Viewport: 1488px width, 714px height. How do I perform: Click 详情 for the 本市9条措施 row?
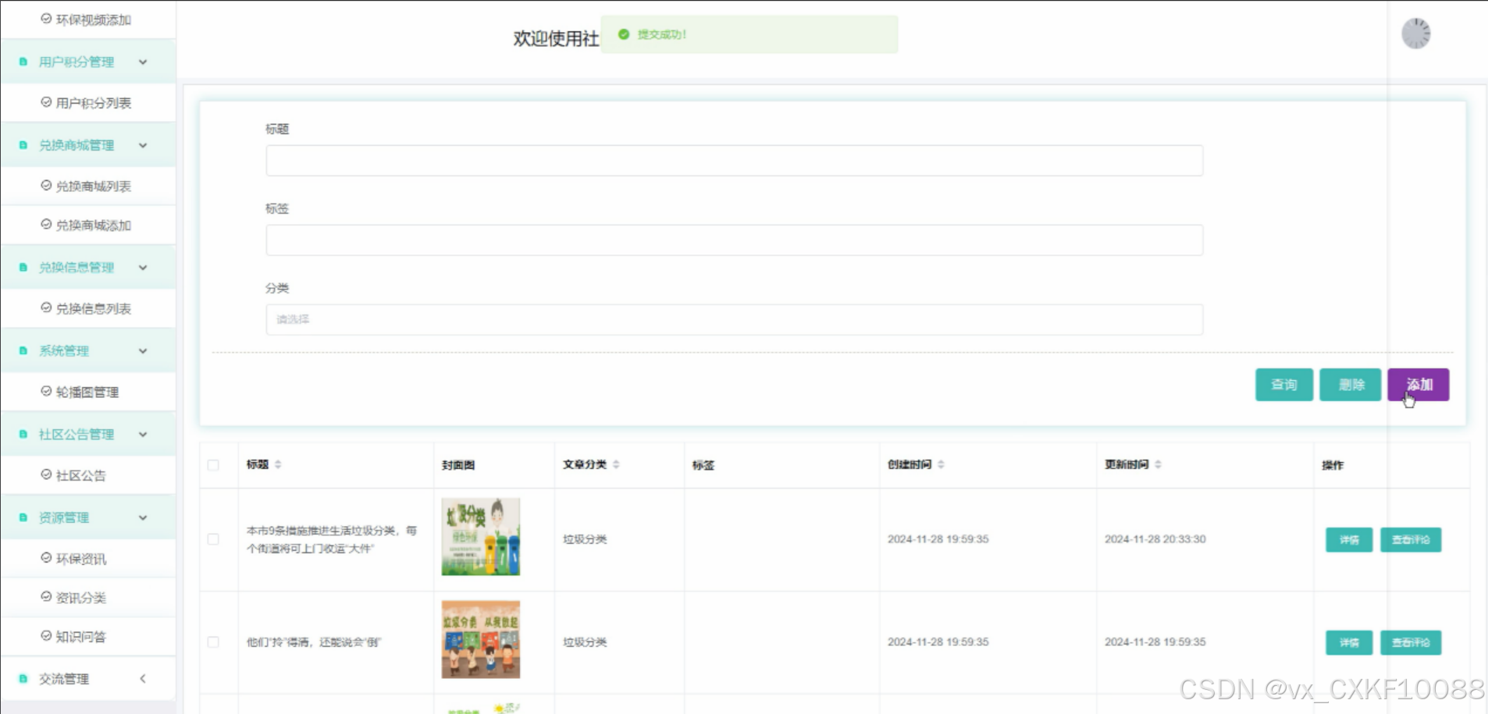[x=1349, y=540]
